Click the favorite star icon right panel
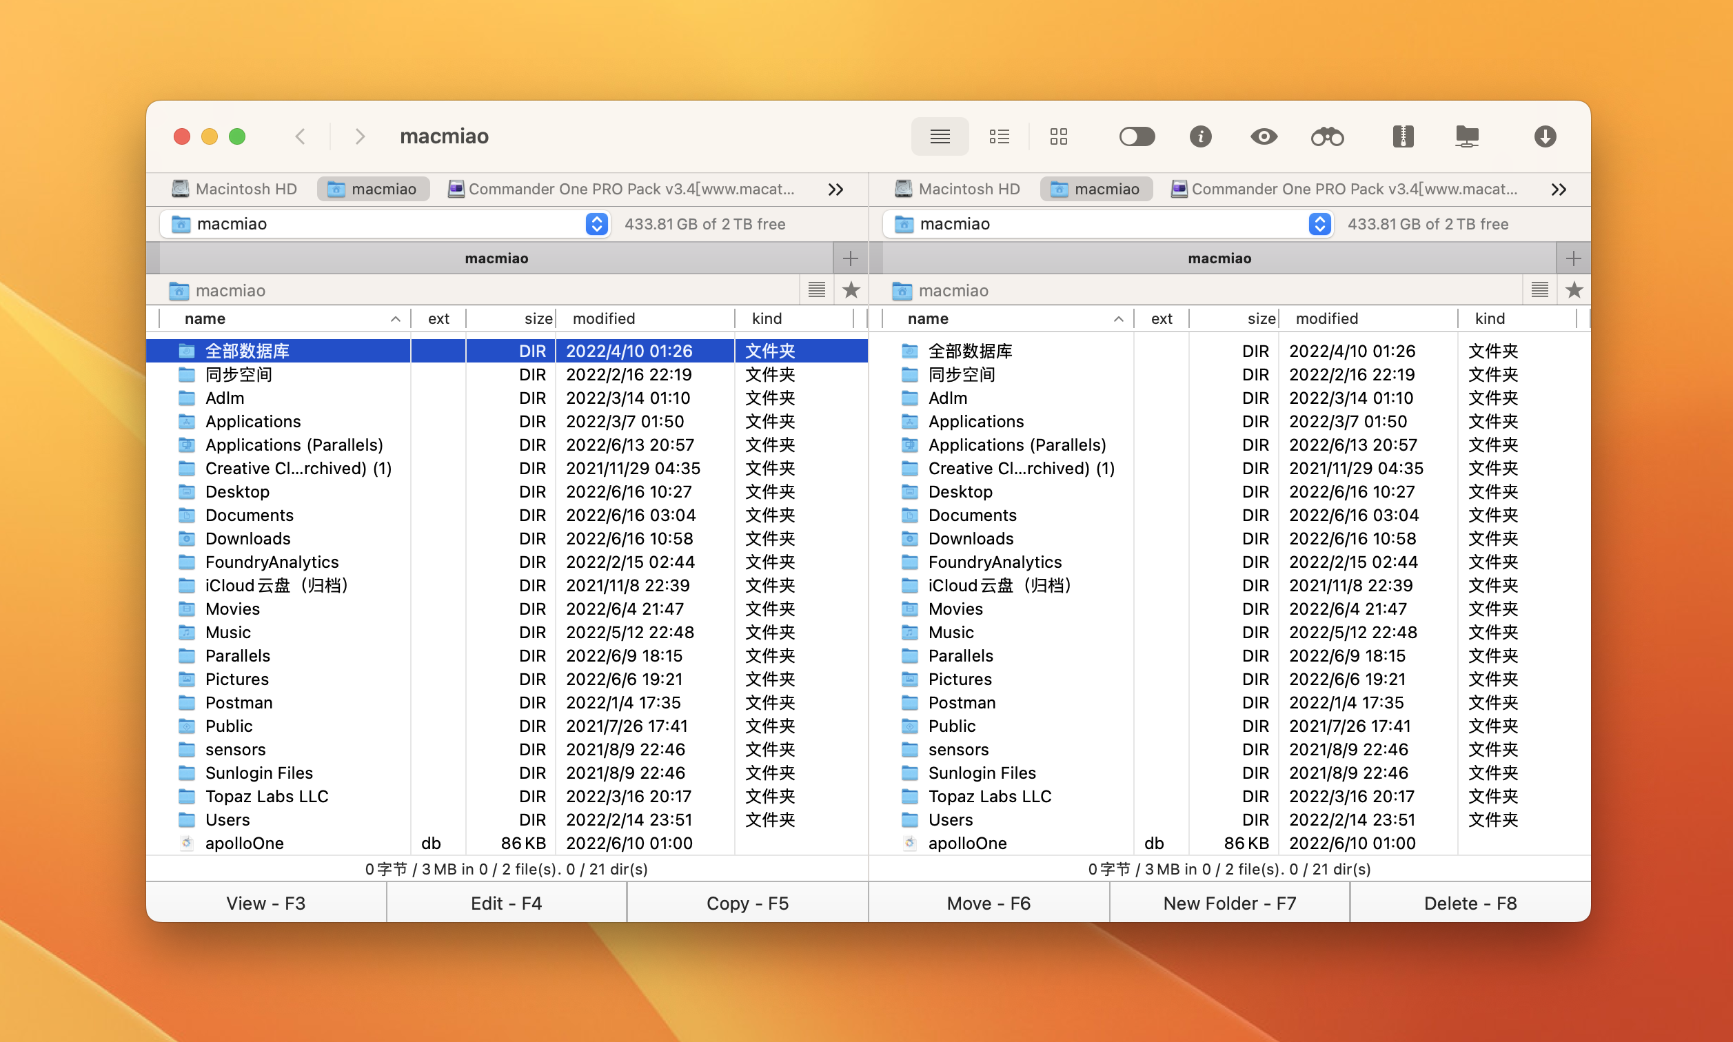1733x1042 pixels. point(1573,288)
